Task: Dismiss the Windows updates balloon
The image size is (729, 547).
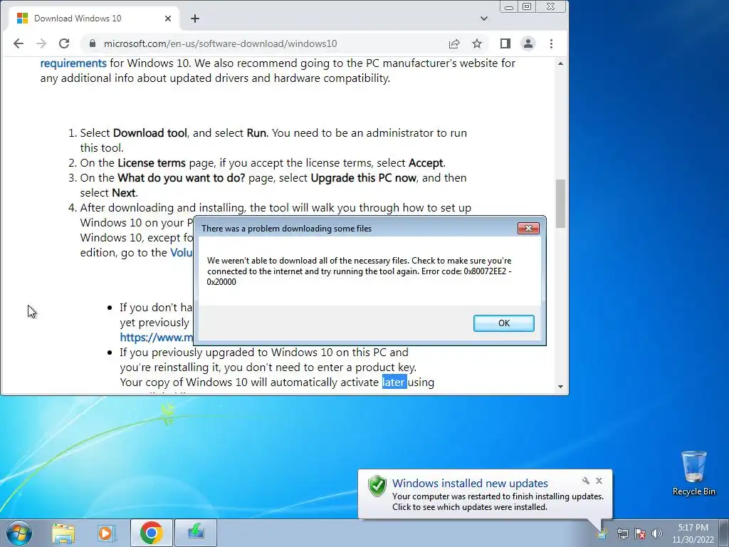Action: [x=599, y=481]
